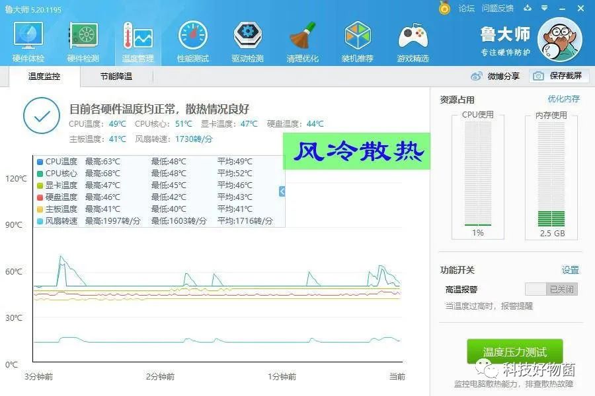The width and height of the screenshot is (595, 396).
Task: Click the 风扇转速 1730转/分 reading
Action: tap(174, 139)
